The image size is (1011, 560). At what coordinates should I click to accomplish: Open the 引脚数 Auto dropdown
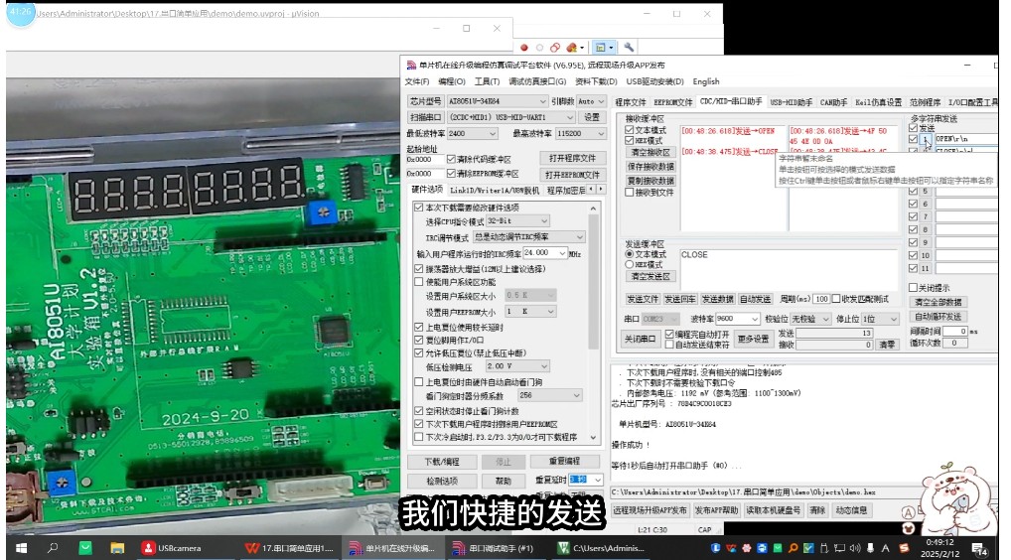tap(591, 101)
